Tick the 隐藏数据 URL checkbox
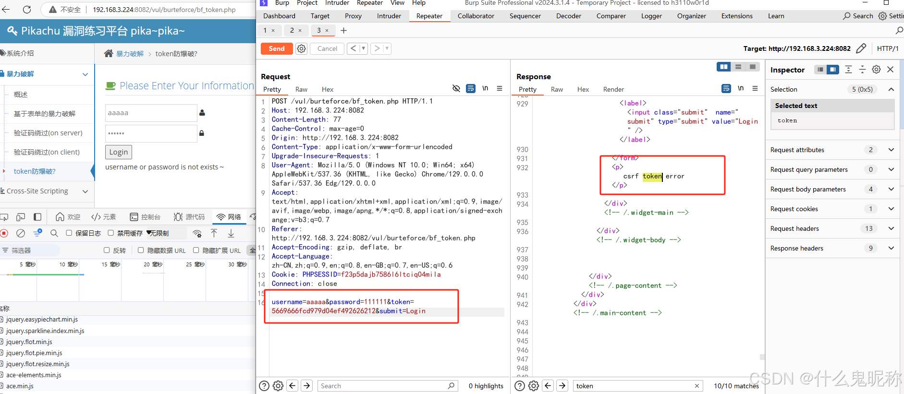This screenshot has height=394, width=904. (x=141, y=250)
